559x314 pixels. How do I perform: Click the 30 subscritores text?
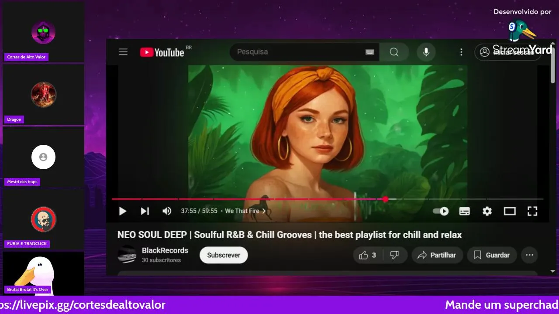pos(161,260)
